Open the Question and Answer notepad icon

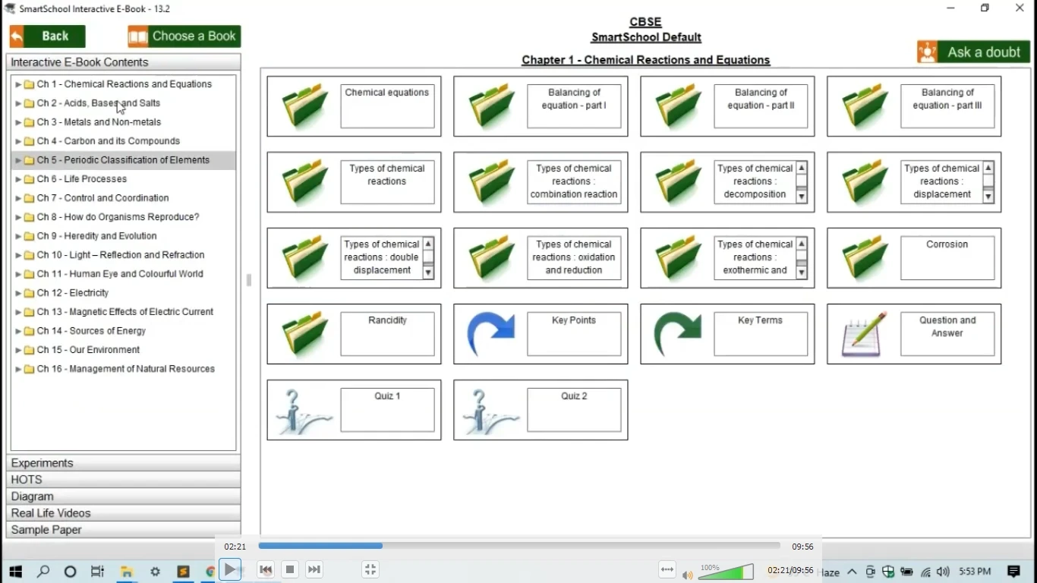click(865, 334)
